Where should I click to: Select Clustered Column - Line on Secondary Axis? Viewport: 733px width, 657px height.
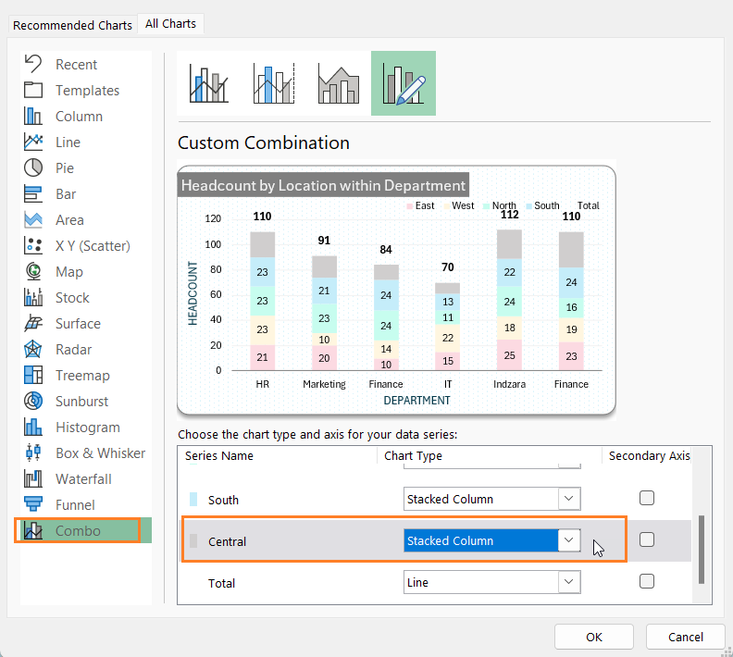pyautogui.click(x=274, y=83)
